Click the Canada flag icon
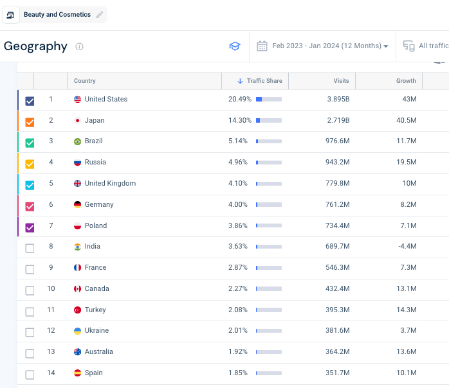Screen dimensions: 449x388 tap(77, 289)
